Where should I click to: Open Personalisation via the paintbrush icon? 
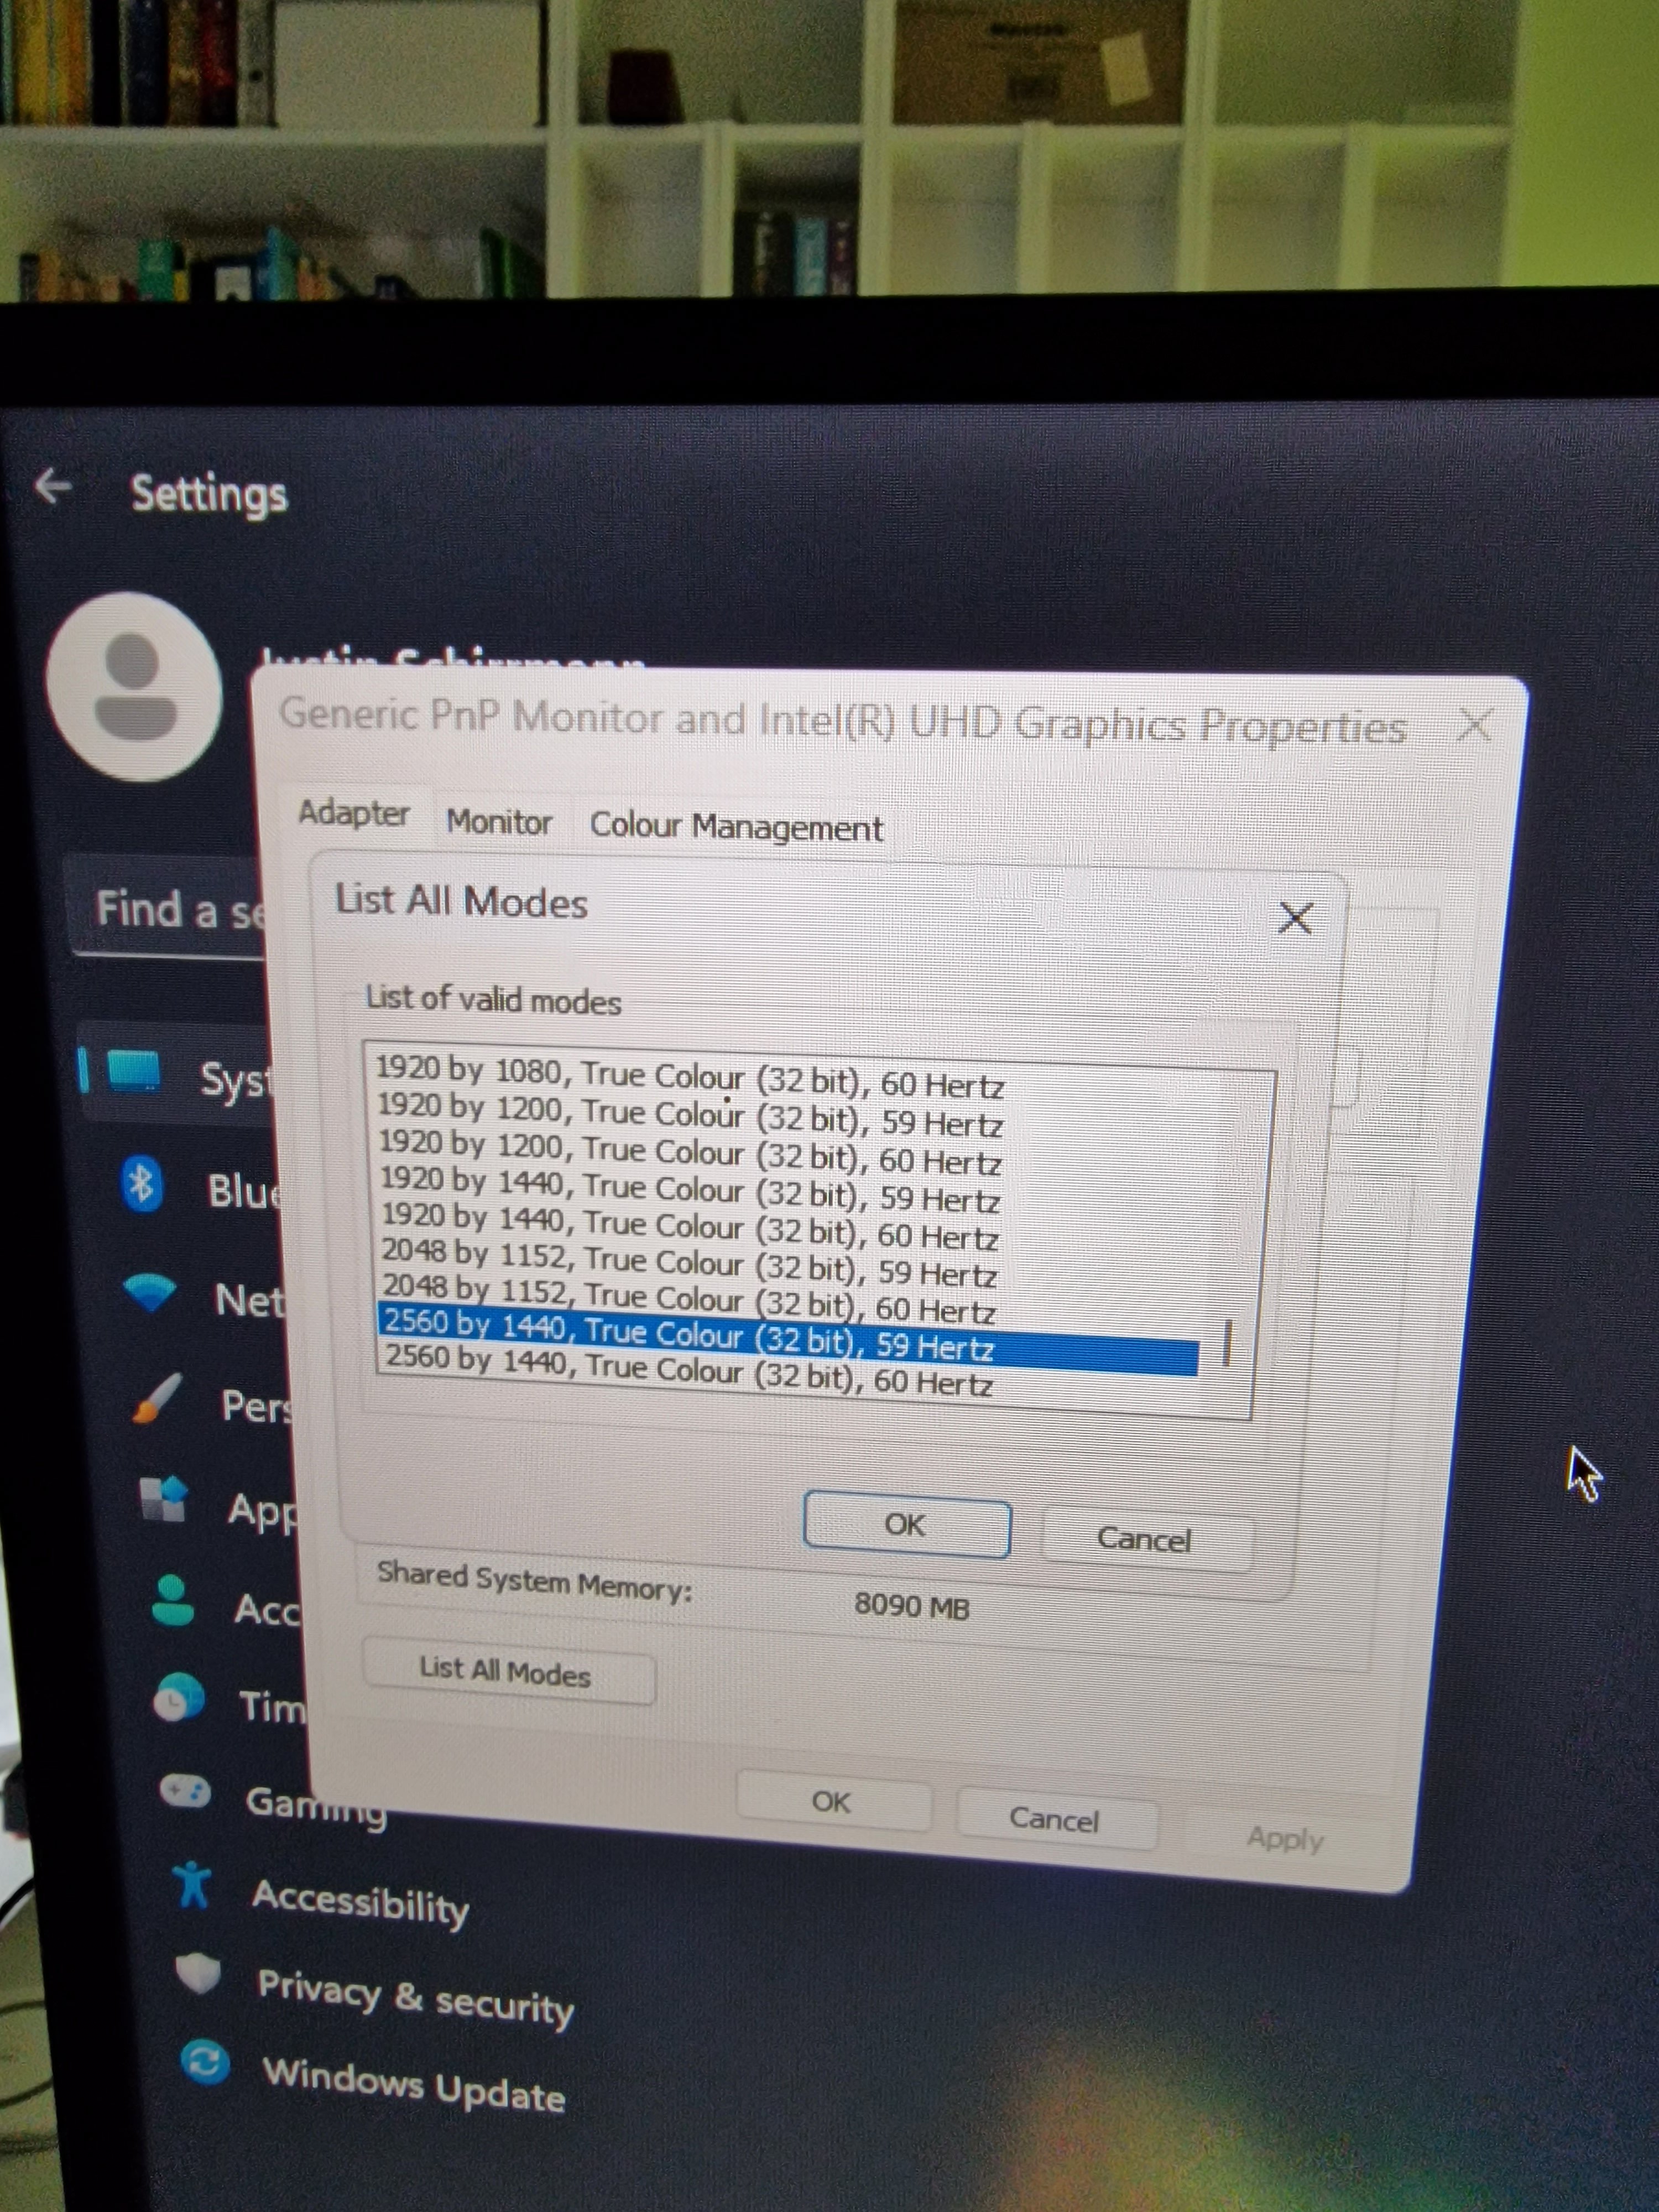pos(158,1398)
